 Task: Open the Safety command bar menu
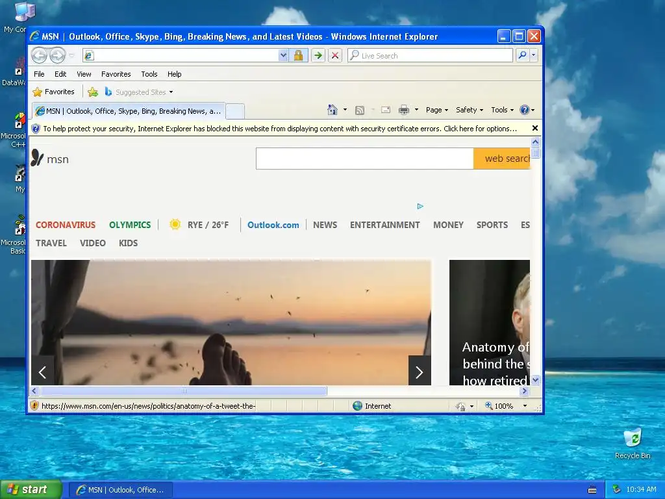469,110
